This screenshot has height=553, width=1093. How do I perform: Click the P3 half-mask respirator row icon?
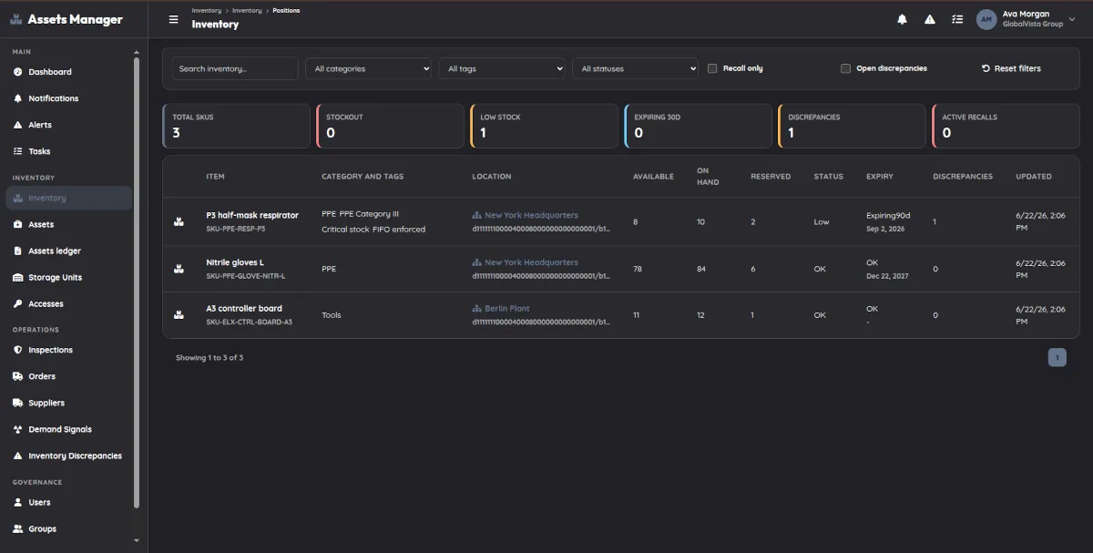(179, 221)
